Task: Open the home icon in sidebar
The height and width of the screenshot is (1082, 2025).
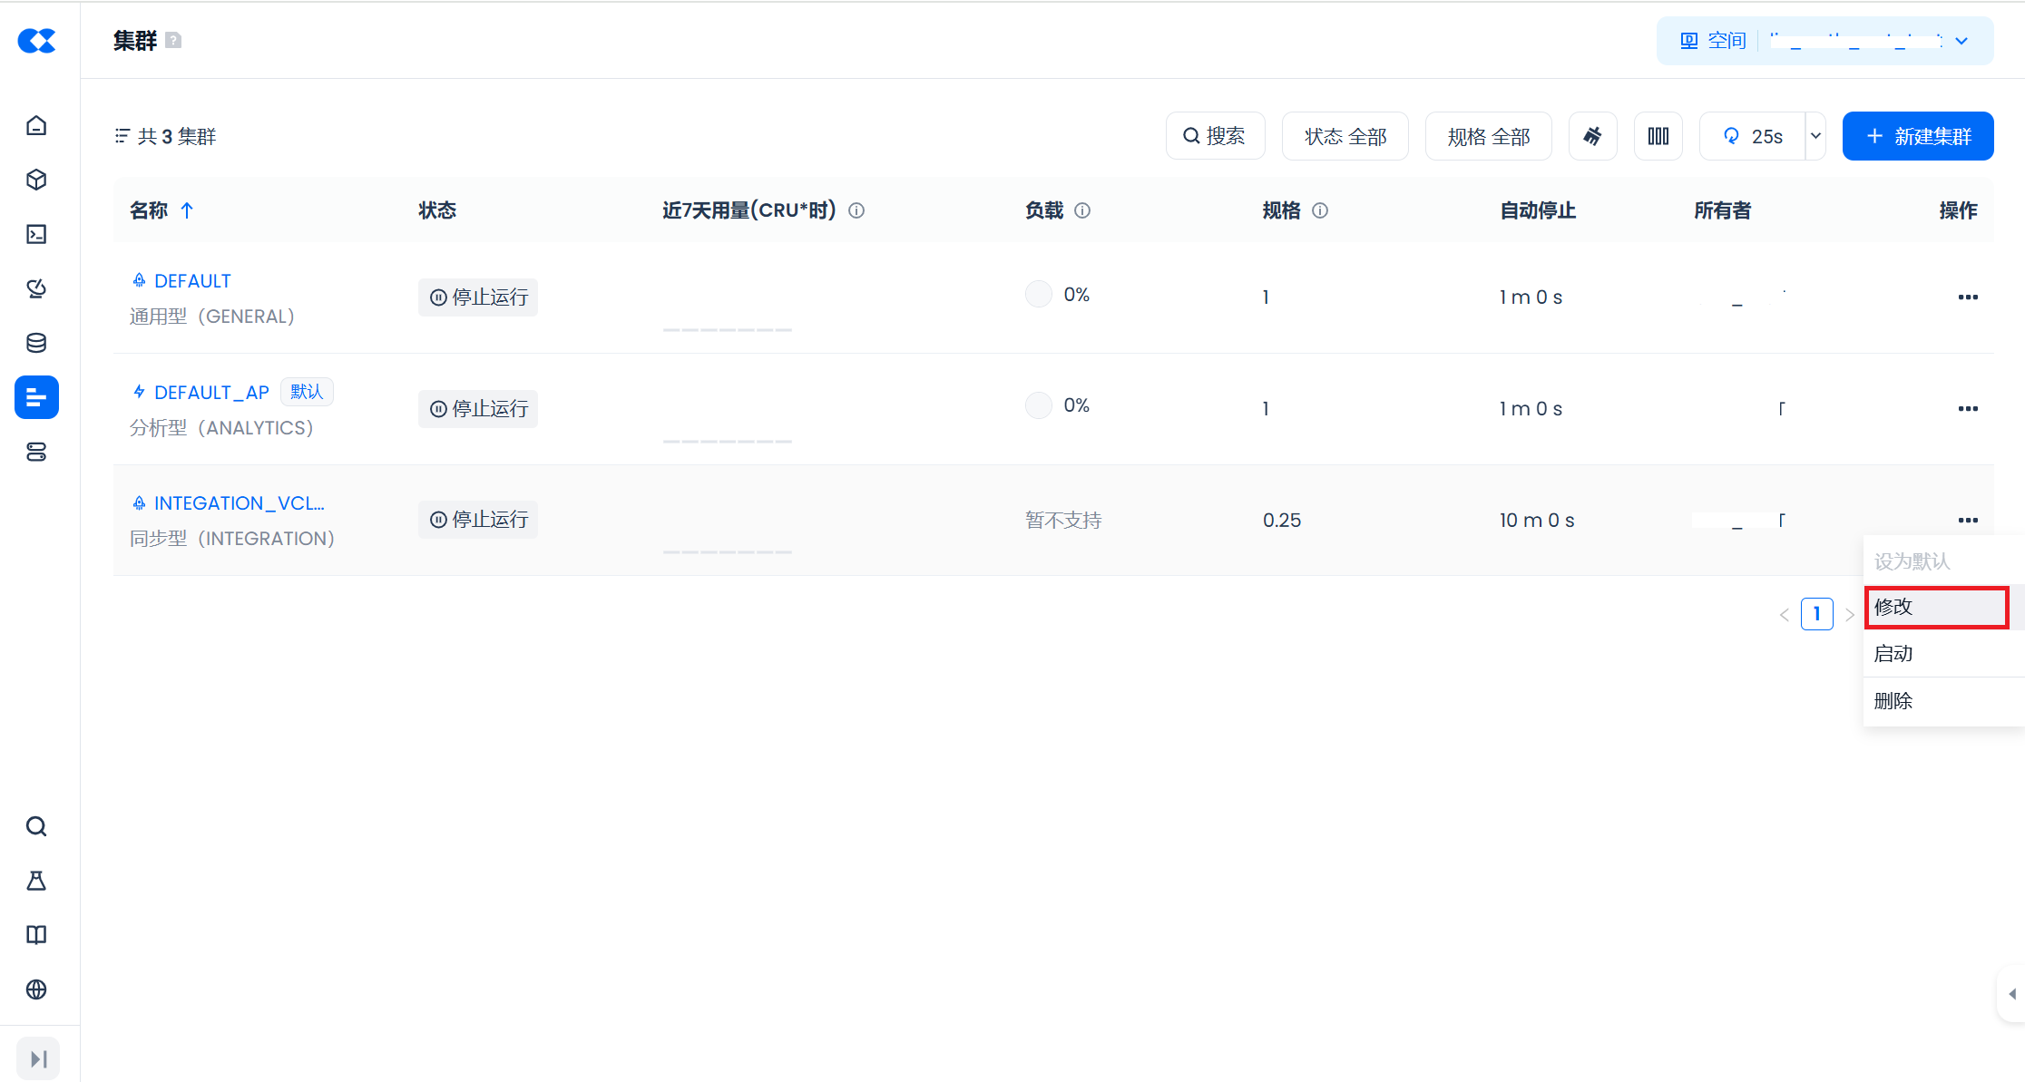Action: pyautogui.click(x=36, y=125)
